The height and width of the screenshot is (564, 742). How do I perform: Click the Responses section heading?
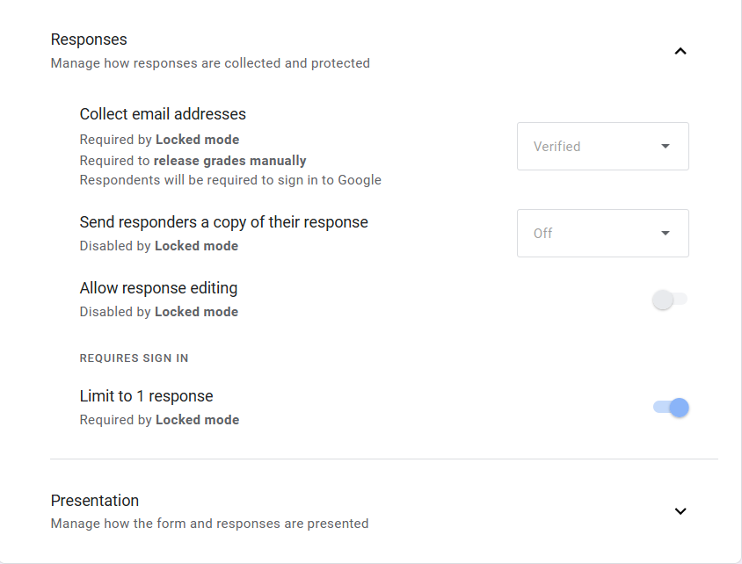coord(89,40)
